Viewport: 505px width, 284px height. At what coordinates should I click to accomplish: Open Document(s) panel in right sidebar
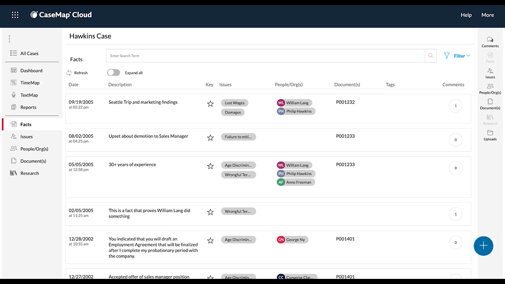coord(490,104)
